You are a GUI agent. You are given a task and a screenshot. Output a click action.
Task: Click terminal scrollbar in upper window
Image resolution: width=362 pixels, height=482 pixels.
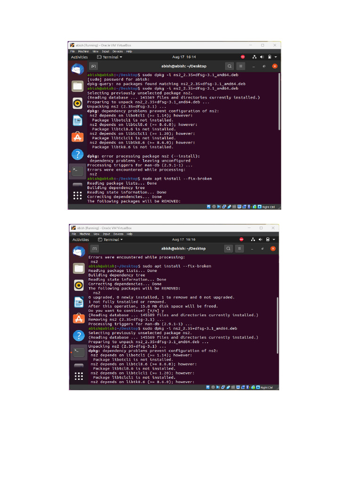pyautogui.click(x=279, y=102)
